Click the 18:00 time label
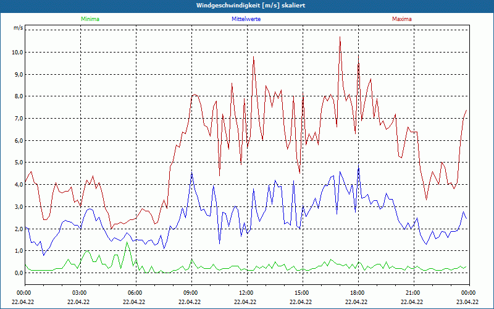The image size is (494, 309). click(x=358, y=293)
